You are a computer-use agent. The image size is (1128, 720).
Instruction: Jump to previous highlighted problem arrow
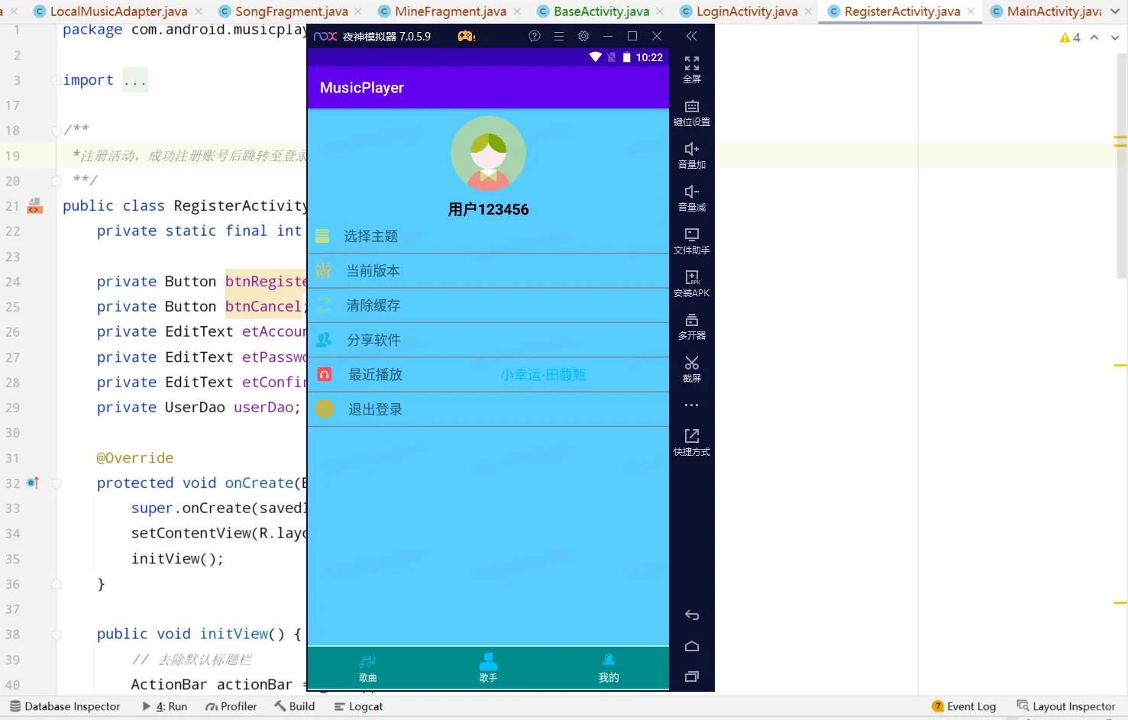(x=1094, y=37)
